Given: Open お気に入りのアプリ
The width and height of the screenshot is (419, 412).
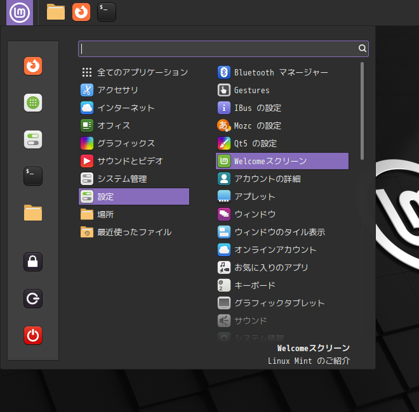Looking at the screenshot, I should click(x=282, y=267).
